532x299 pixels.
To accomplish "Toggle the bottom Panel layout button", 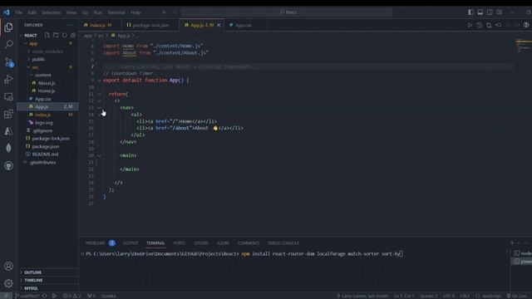I will click(x=480, y=12).
